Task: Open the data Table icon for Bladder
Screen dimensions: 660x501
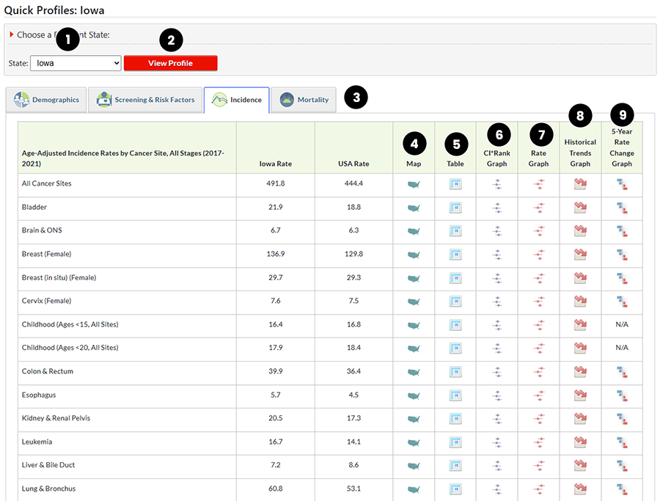Action: click(x=455, y=208)
